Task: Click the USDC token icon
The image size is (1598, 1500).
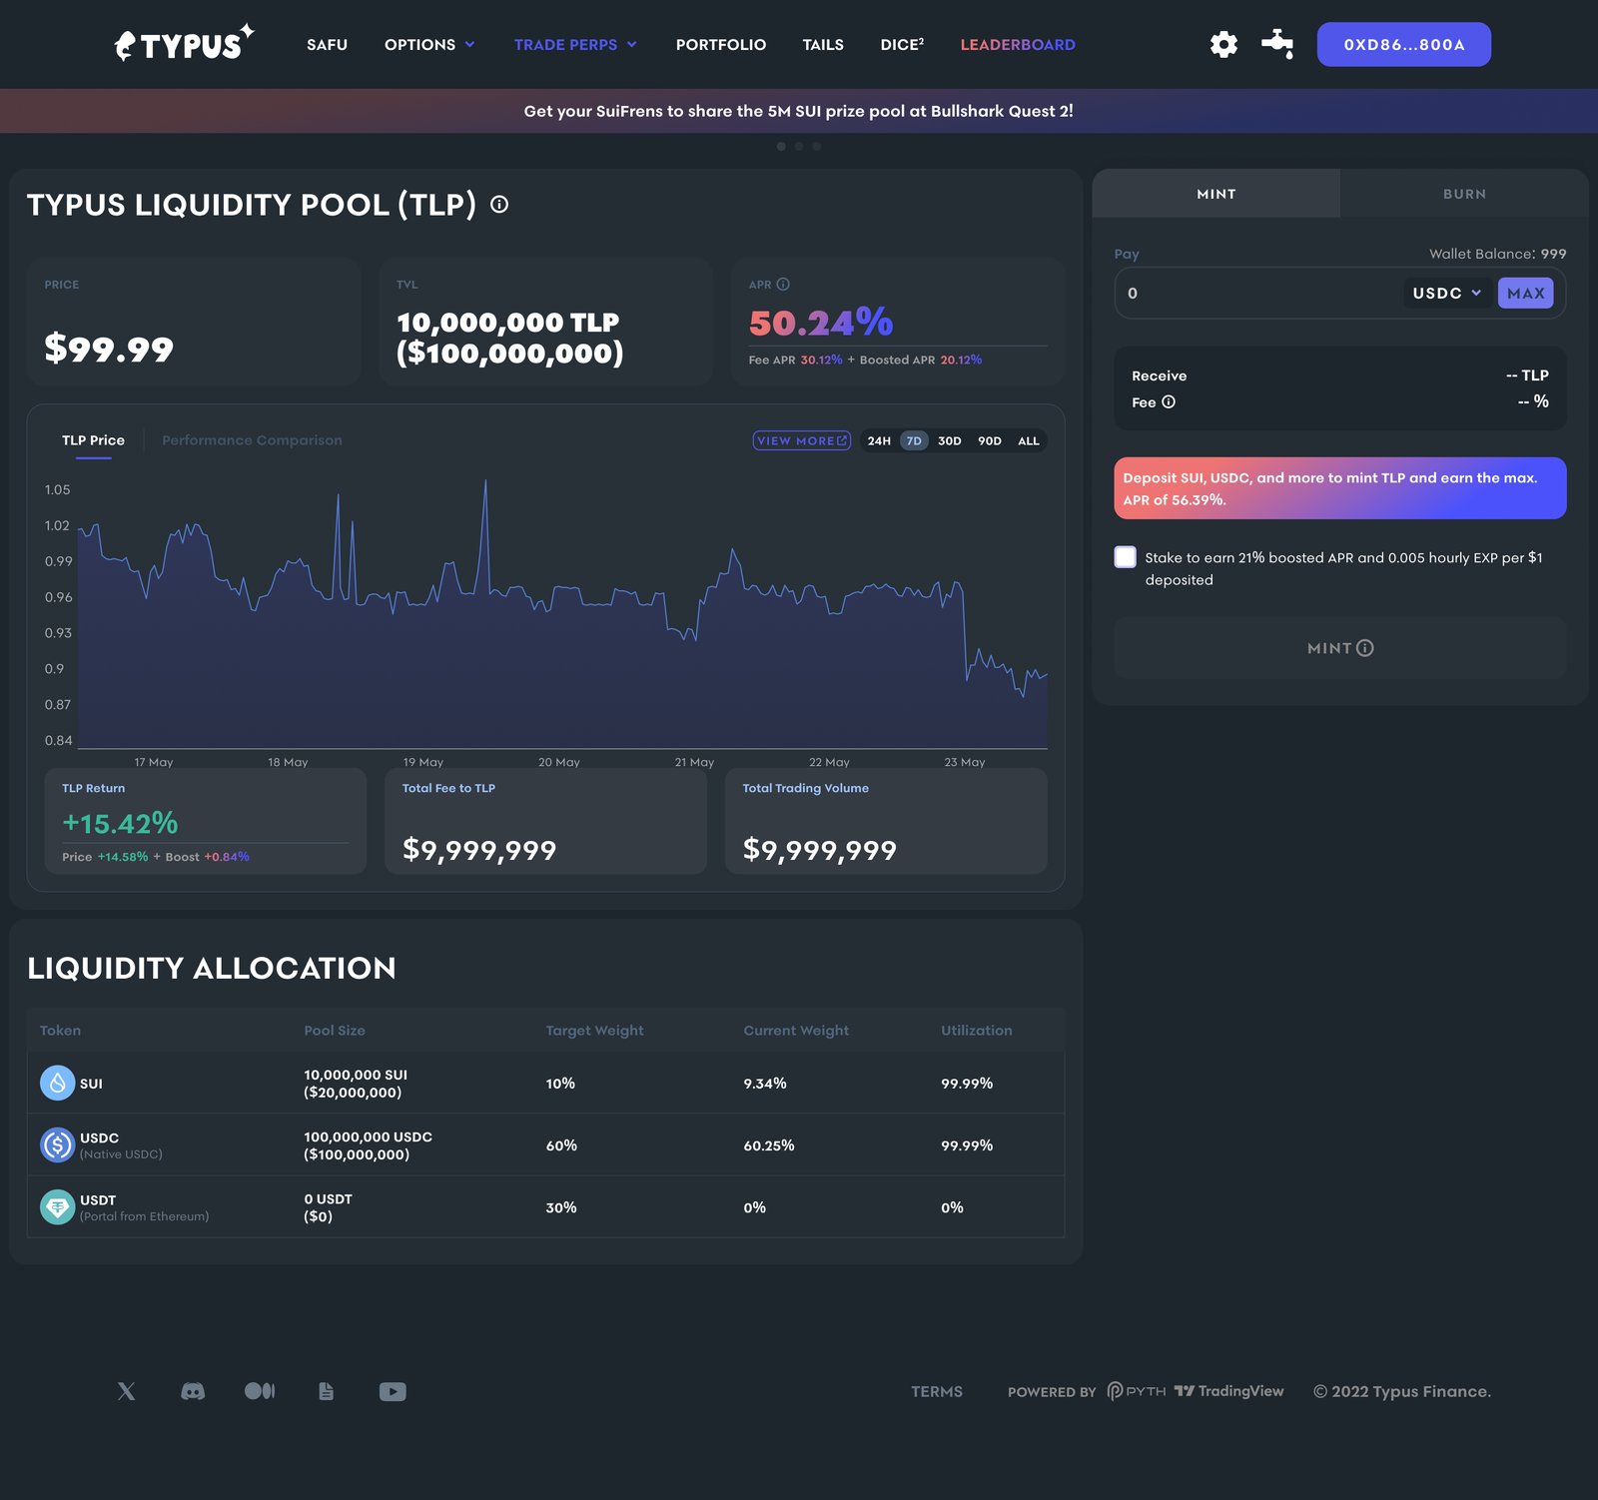Action: click(57, 1144)
